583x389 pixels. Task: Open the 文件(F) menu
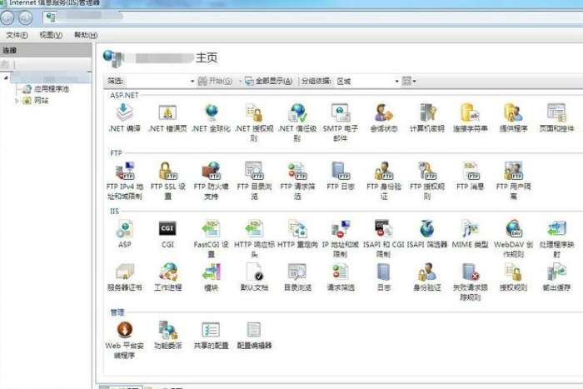(x=17, y=35)
